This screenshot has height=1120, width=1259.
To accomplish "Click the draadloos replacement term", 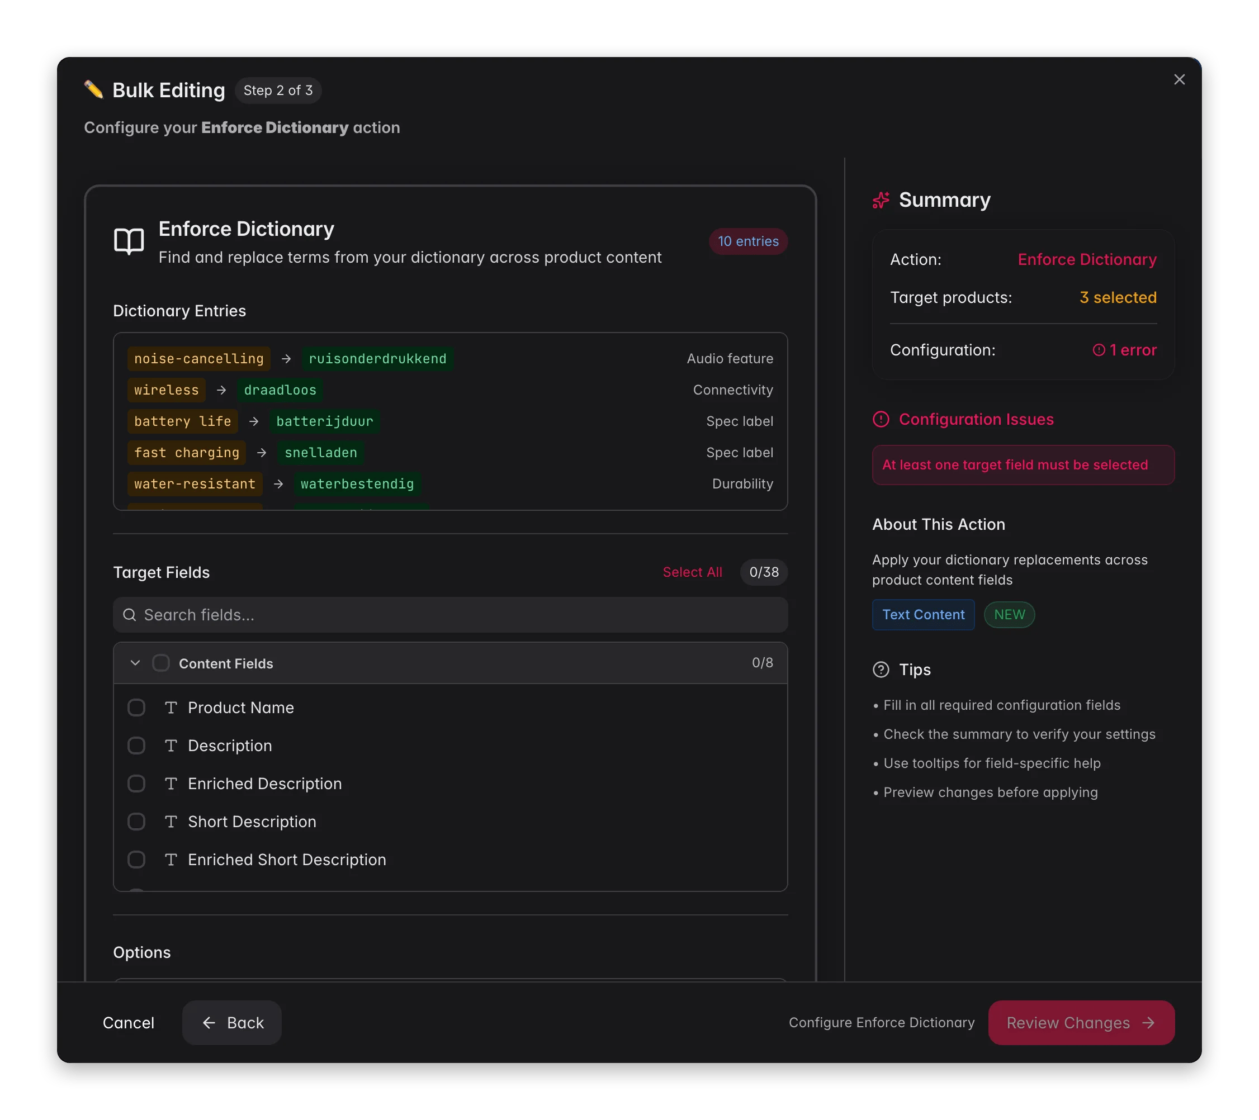I will point(280,390).
